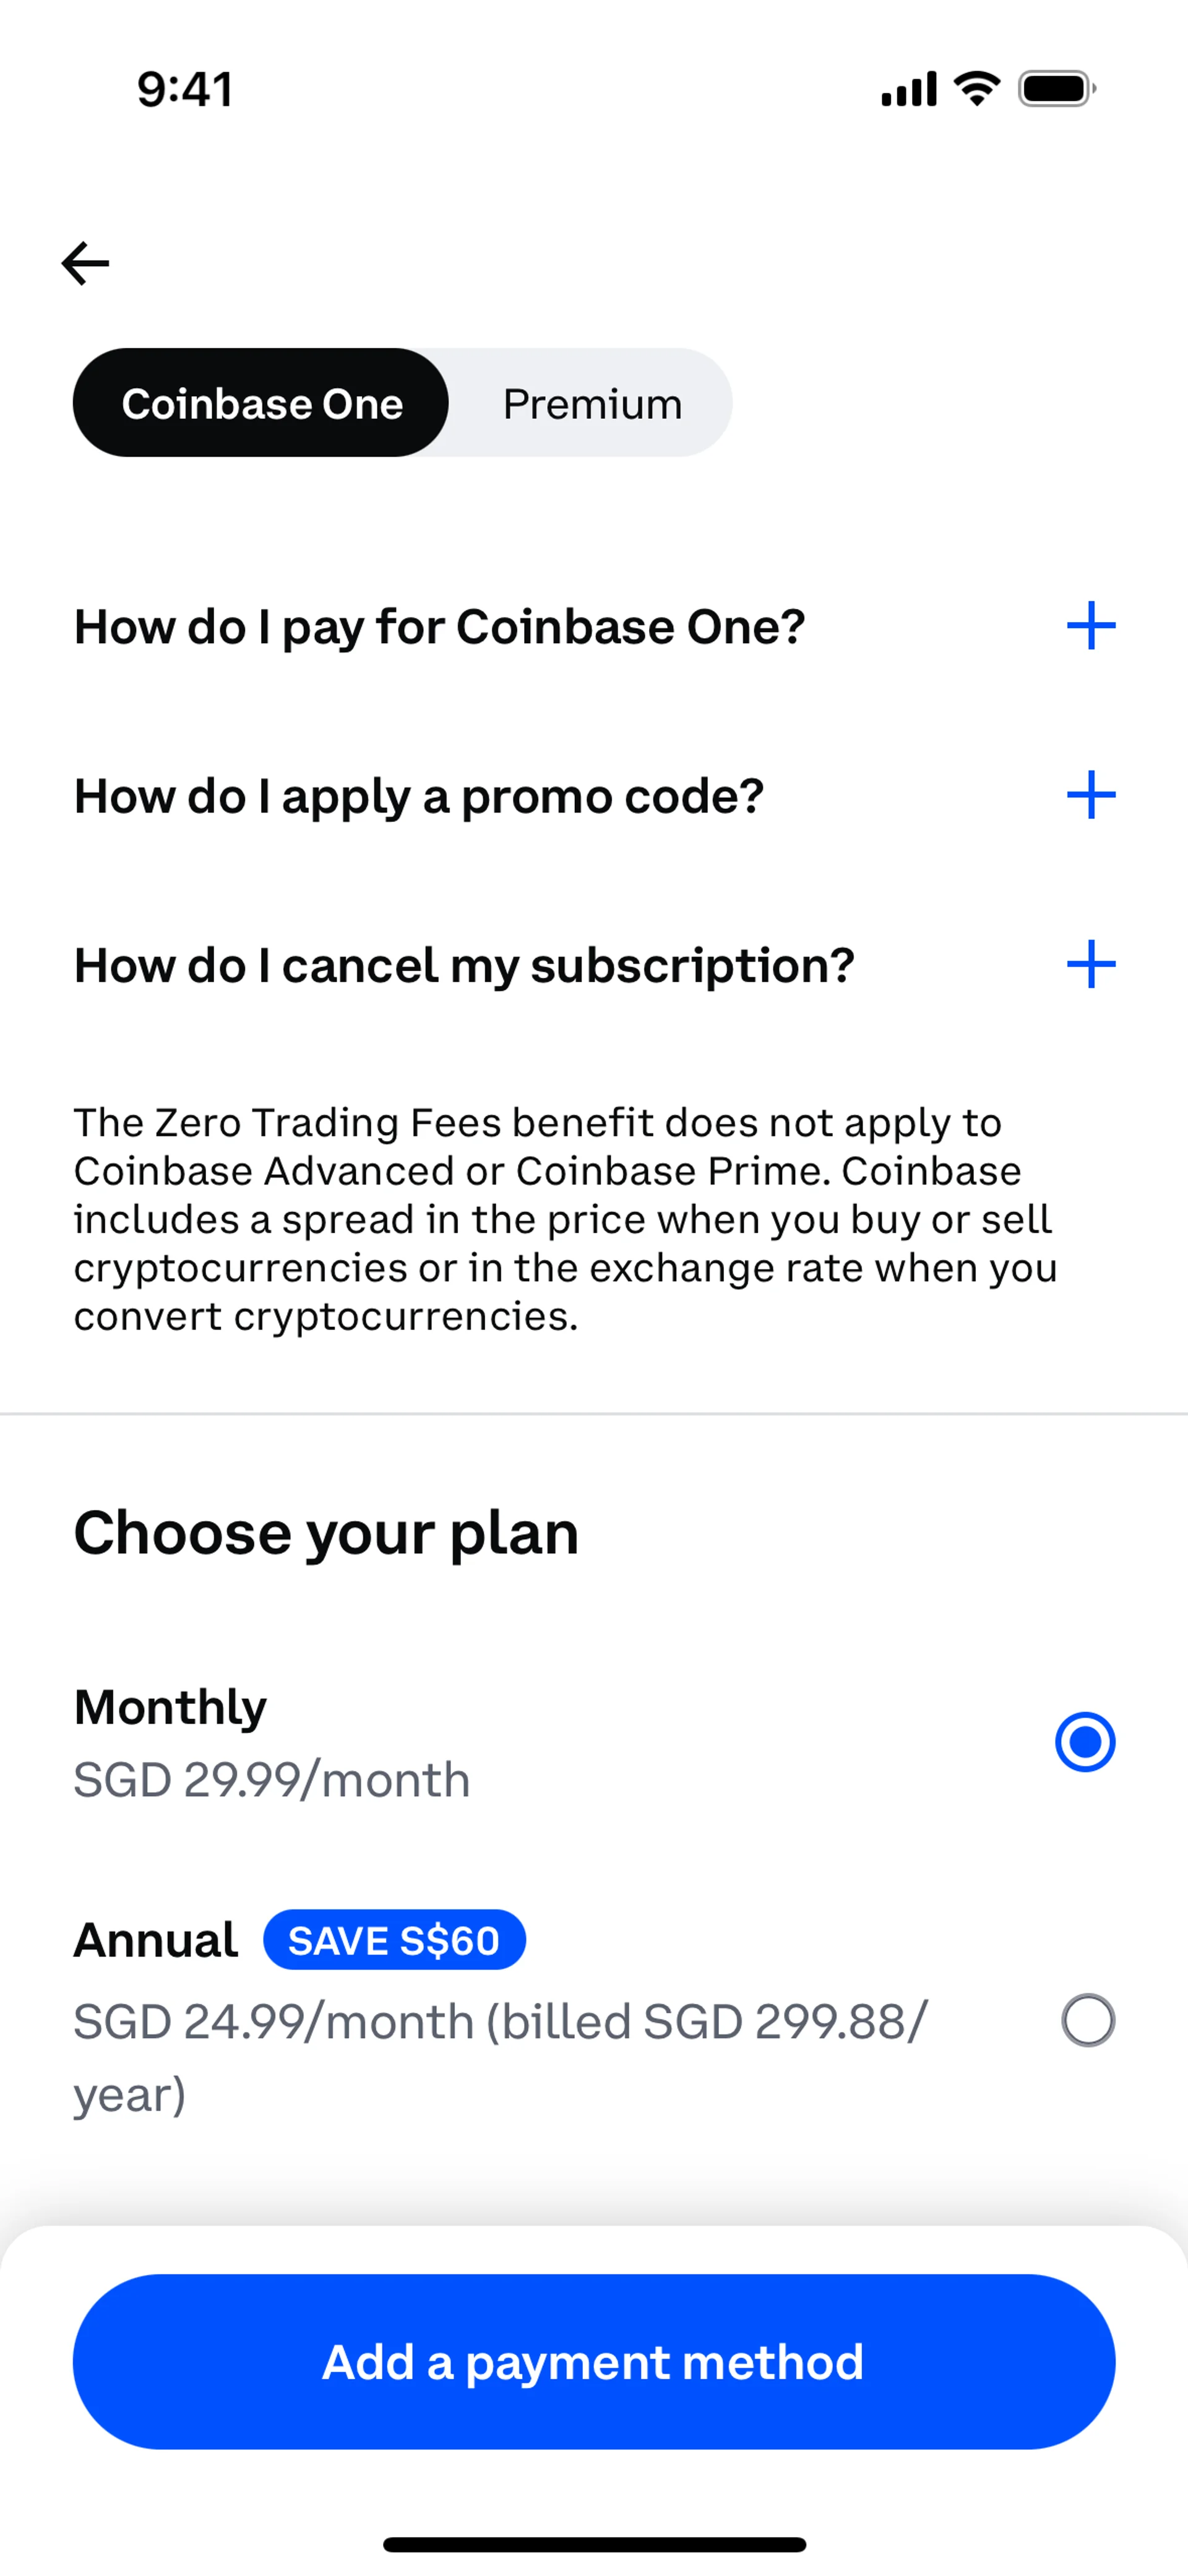Screen dimensions: 1188x2576
Task: Expand promo code question plus icon
Action: (1090, 796)
